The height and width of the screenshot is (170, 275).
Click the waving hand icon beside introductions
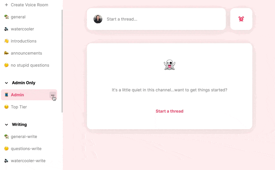click(x=6, y=41)
